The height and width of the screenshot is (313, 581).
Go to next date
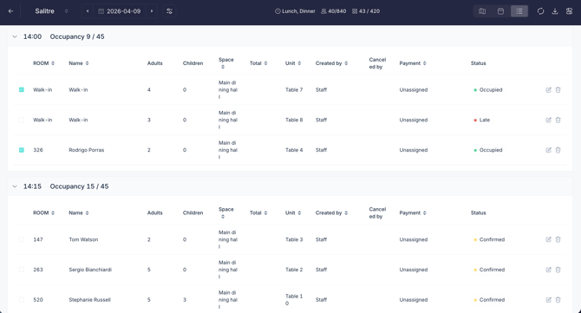(152, 11)
